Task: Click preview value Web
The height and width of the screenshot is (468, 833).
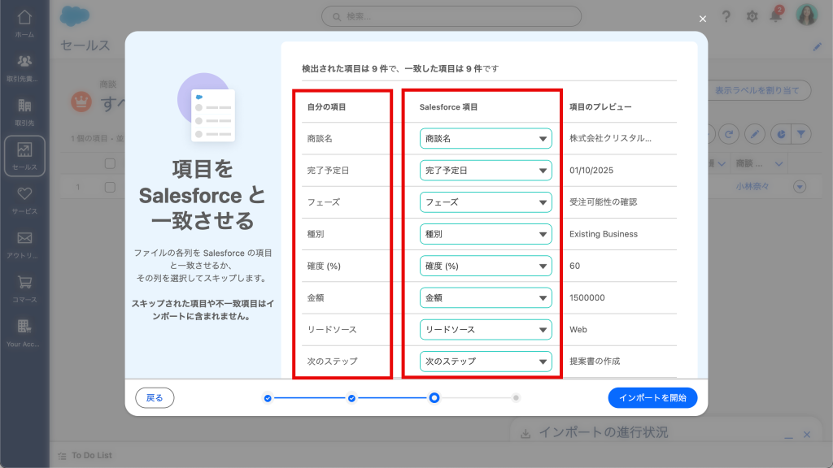Action: (578, 330)
